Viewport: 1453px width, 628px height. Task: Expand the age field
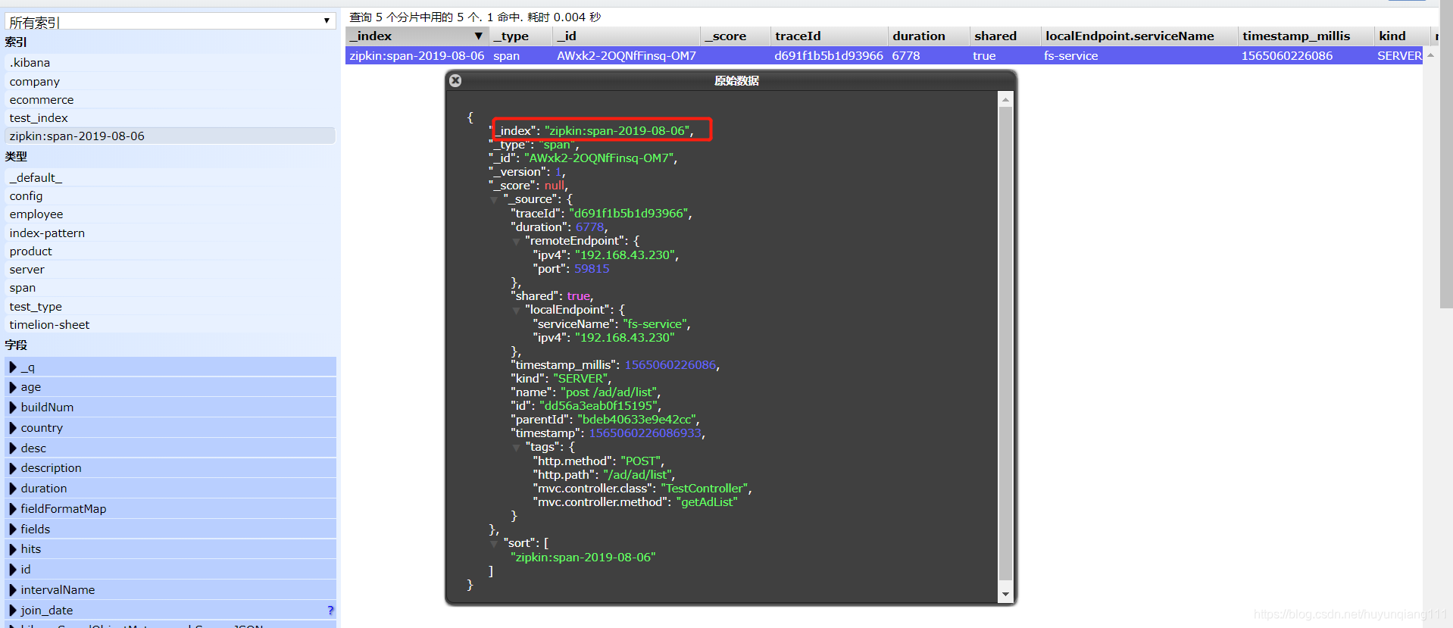(x=13, y=387)
